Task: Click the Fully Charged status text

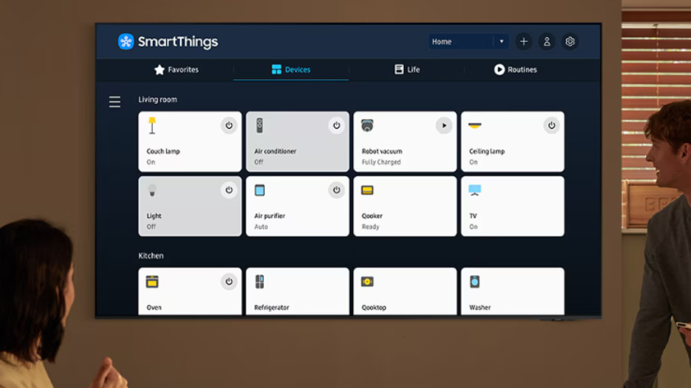Action: (381, 162)
